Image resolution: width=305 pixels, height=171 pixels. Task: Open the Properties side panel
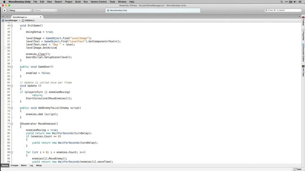(303, 35)
